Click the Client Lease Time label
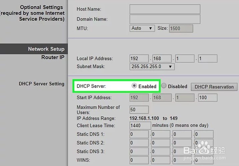 [x=96, y=126]
